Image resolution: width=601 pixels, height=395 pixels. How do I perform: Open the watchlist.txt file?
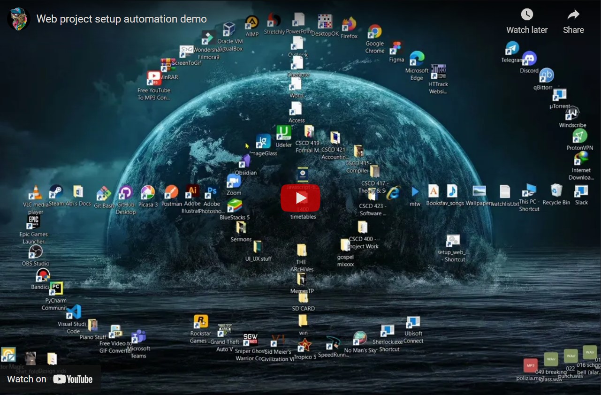coord(505,192)
